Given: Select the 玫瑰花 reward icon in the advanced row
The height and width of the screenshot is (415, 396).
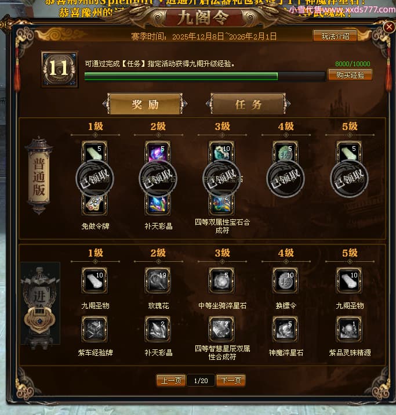Looking at the screenshot, I should pyautogui.click(x=158, y=280).
